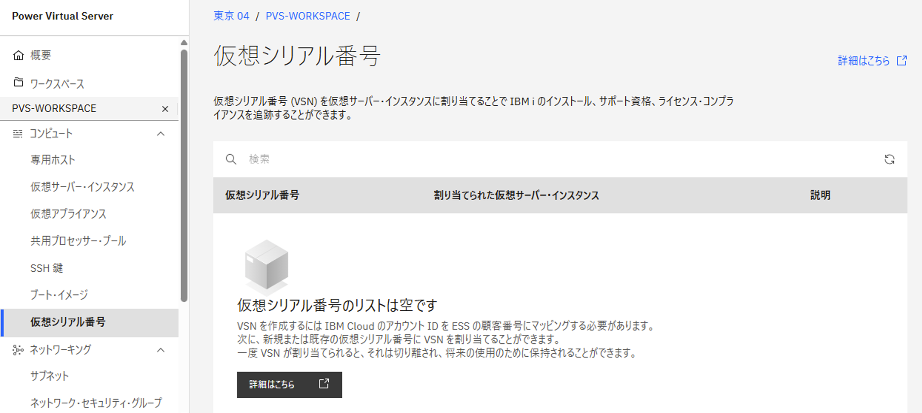922x413 pixels.
Task: Click the 割り当てられた仮想サーバー・インスタンス column header
Action: [516, 195]
